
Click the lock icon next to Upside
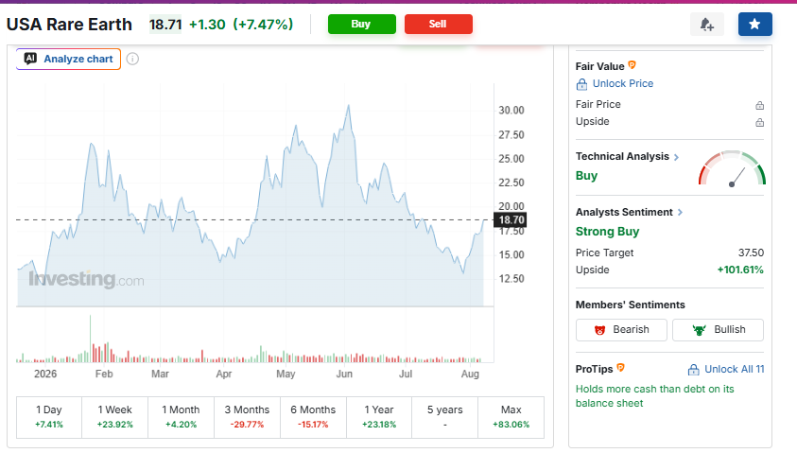click(759, 122)
